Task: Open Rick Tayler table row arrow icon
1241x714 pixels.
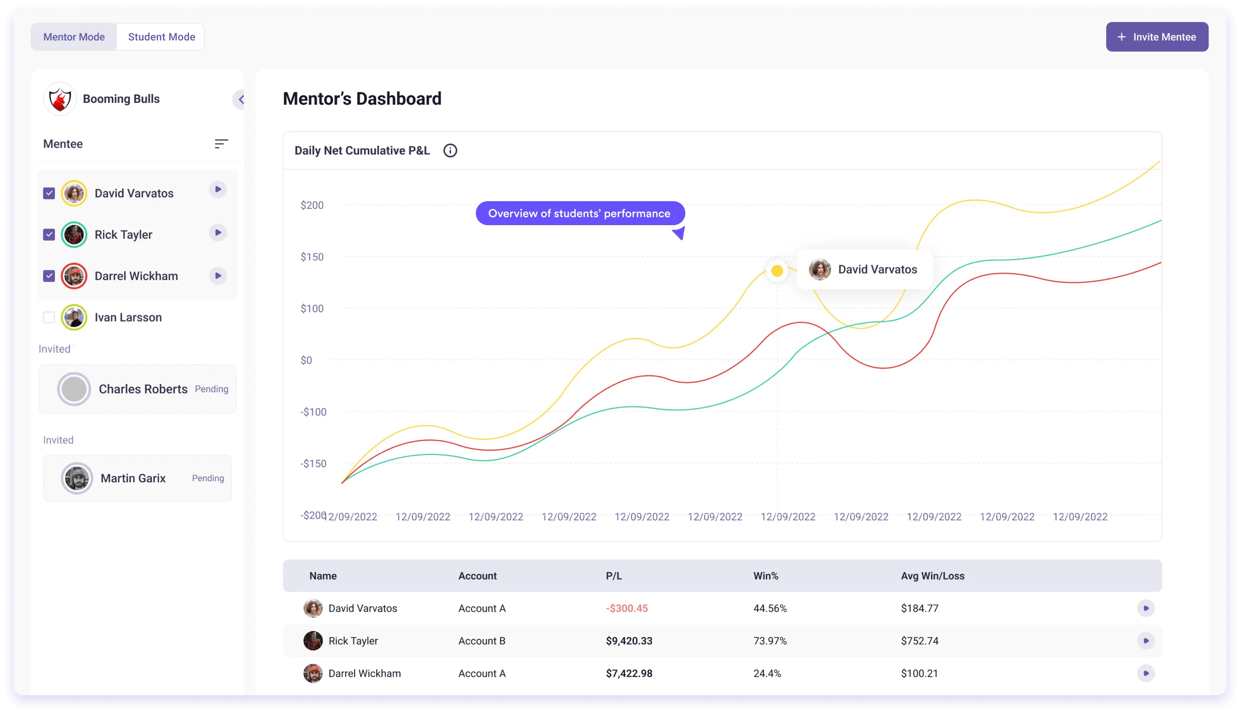Action: point(1146,641)
